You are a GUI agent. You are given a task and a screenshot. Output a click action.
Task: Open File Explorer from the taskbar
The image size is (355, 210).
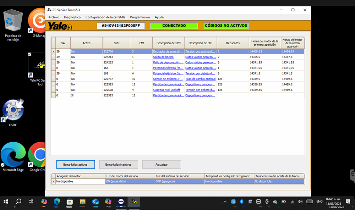(x=82, y=201)
